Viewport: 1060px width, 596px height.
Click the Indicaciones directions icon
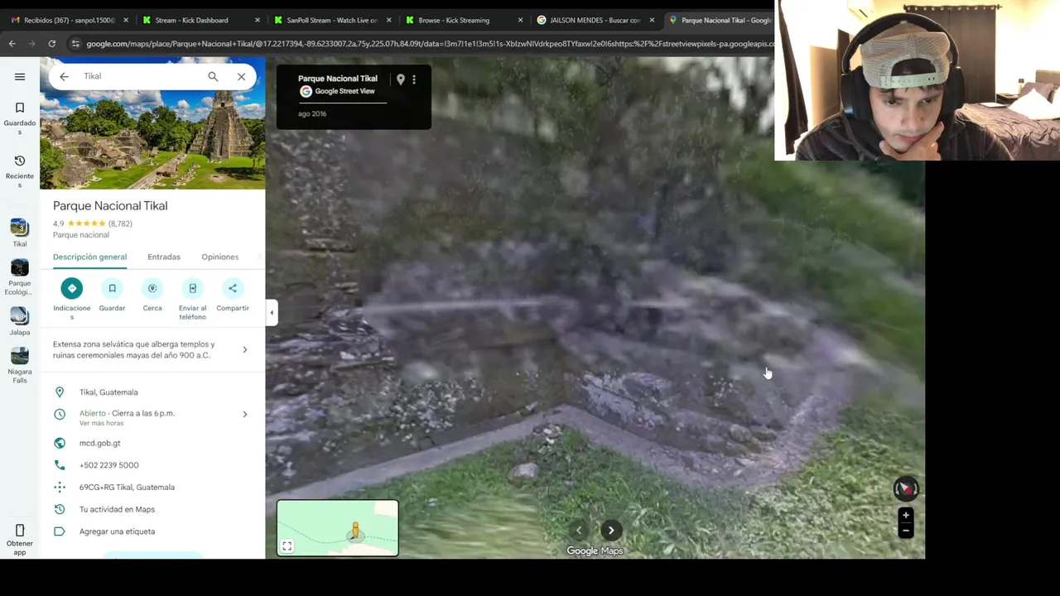[x=72, y=288]
